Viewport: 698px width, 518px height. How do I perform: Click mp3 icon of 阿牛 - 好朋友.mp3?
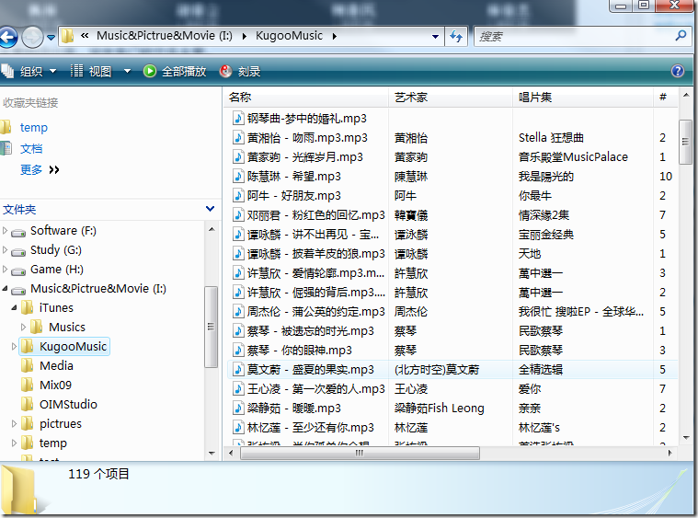238,196
